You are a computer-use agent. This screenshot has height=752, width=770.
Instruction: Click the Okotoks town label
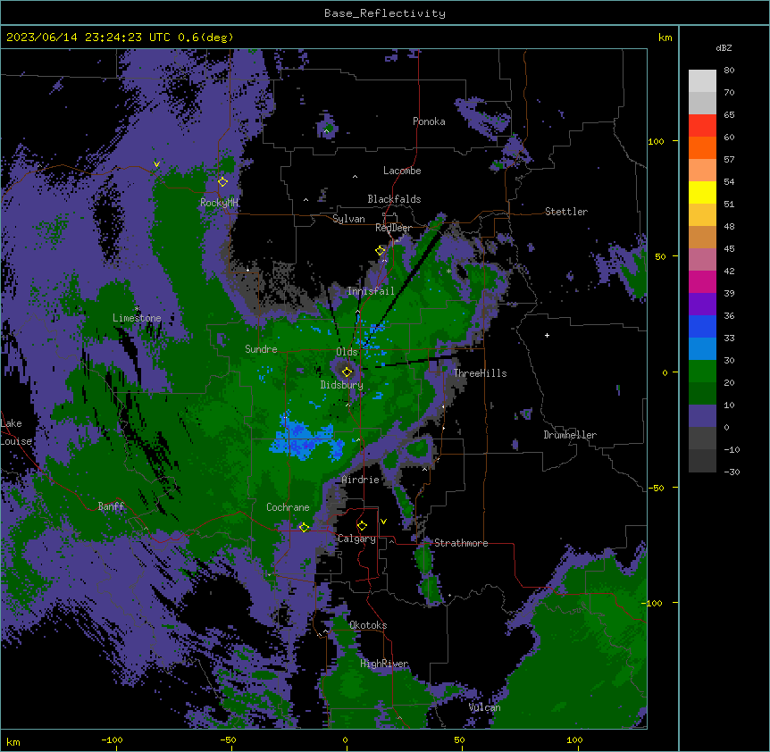(368, 625)
